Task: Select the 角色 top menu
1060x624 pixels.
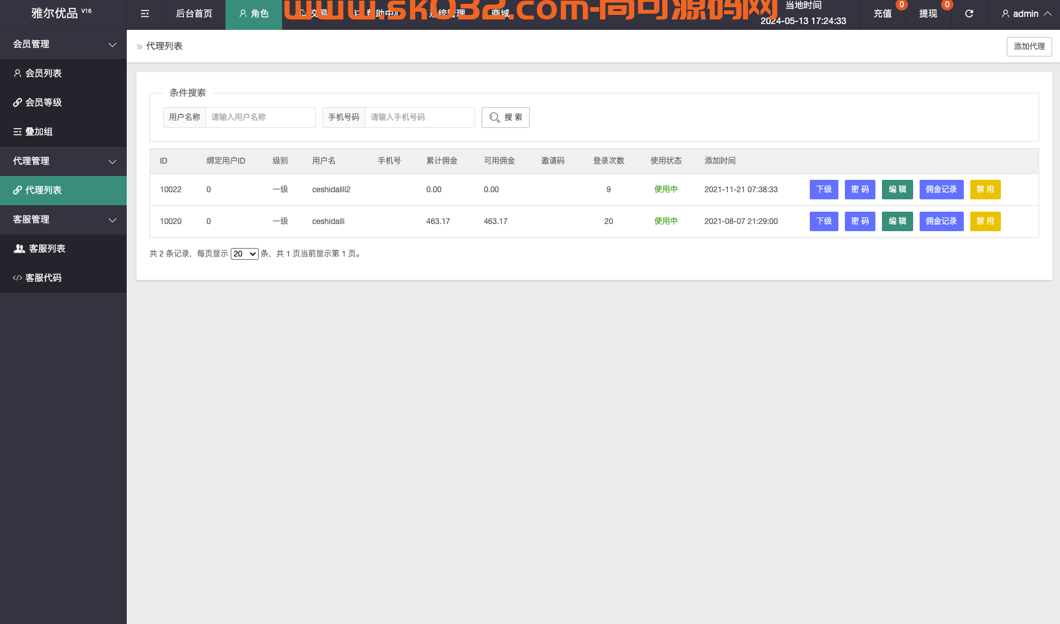Action: pyautogui.click(x=253, y=14)
